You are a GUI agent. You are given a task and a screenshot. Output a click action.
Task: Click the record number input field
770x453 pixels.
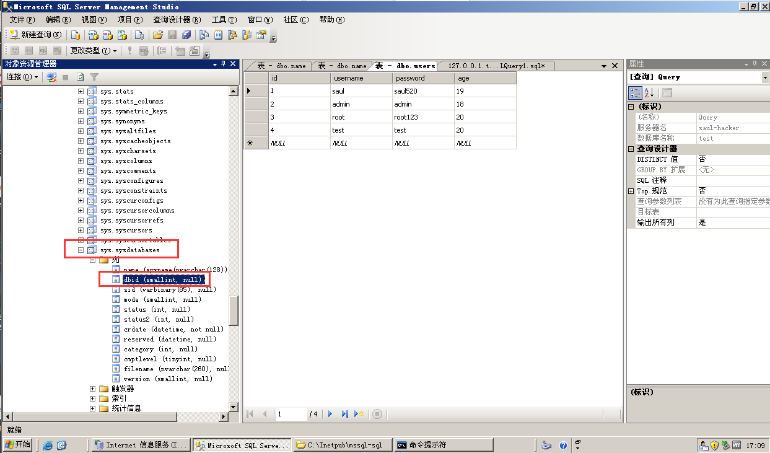(291, 414)
